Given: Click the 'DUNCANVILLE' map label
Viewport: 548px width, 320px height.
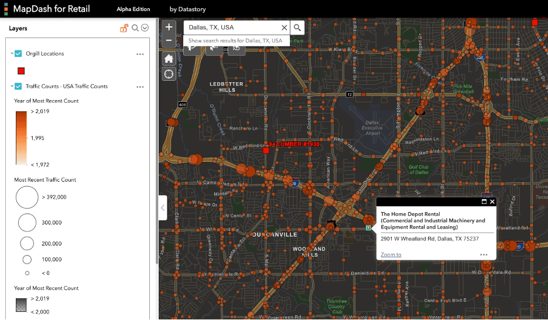Looking at the screenshot, I should (x=275, y=234).
